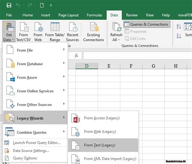
Task: Open Query Options
Action: (35, 158)
